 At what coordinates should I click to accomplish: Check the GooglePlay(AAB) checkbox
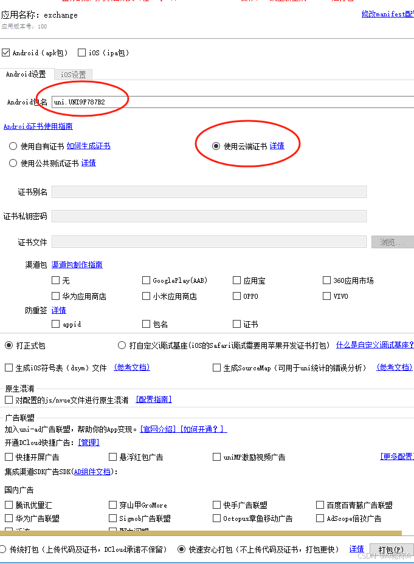(146, 280)
